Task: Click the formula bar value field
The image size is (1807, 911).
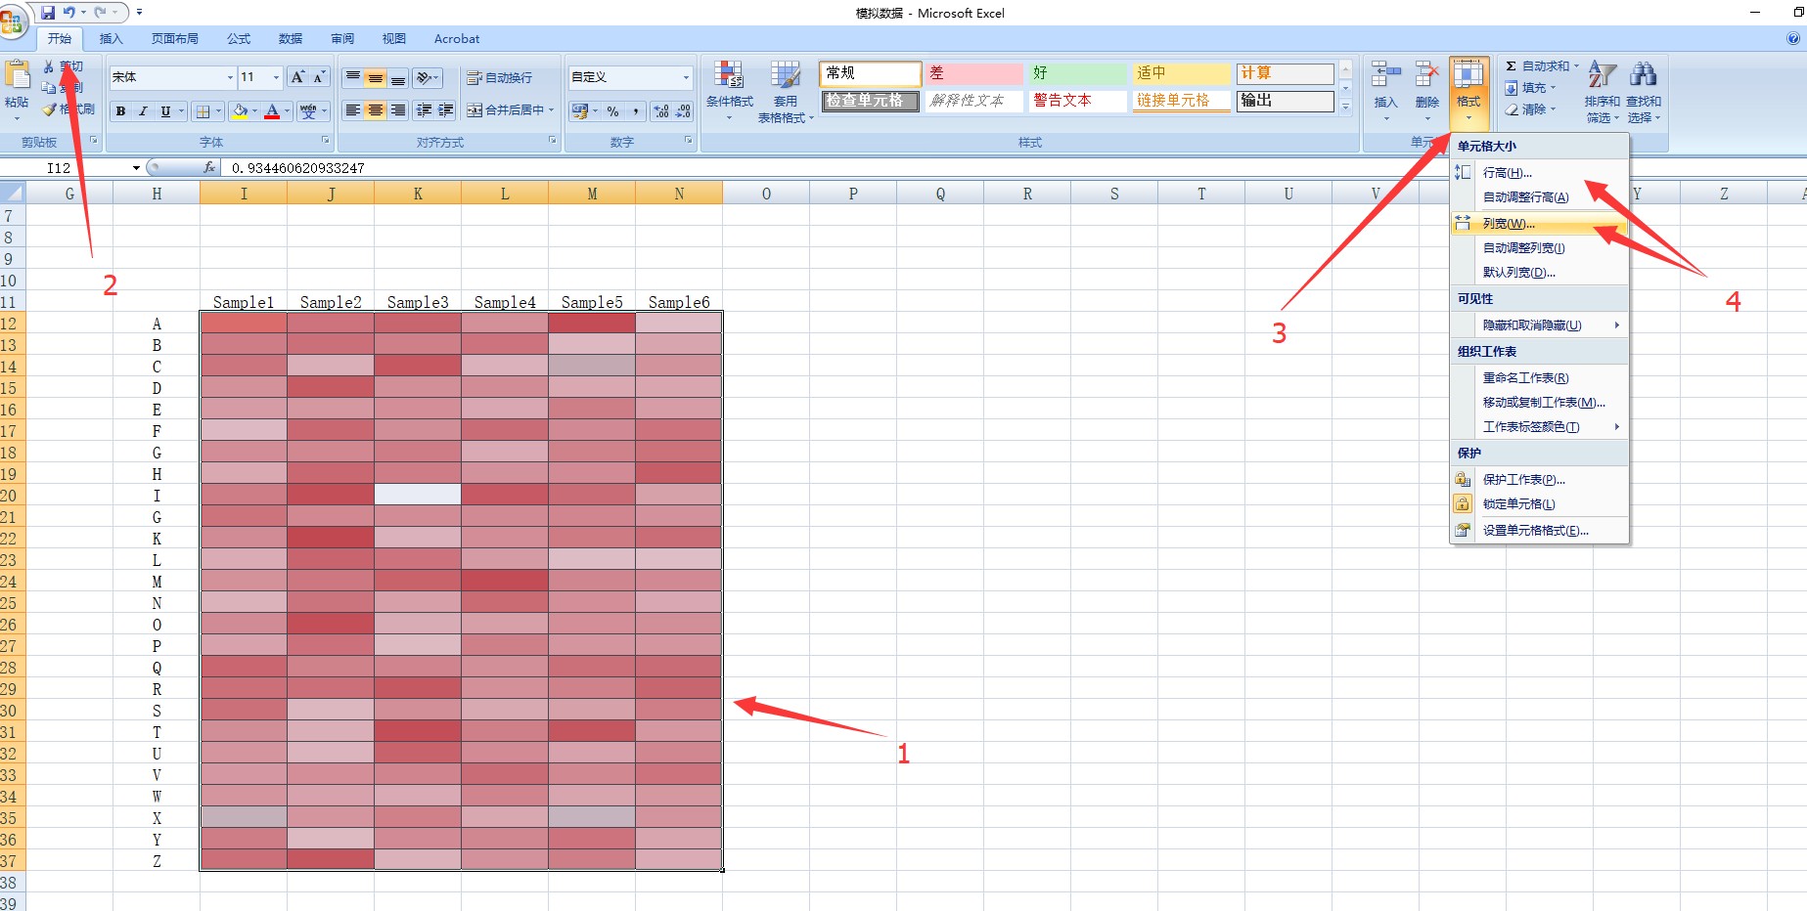Action: (1014, 168)
